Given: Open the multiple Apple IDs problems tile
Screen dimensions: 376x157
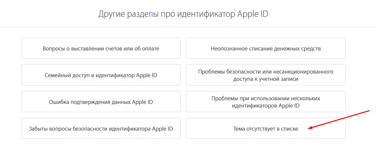Looking at the screenshot, I should pos(266,102).
